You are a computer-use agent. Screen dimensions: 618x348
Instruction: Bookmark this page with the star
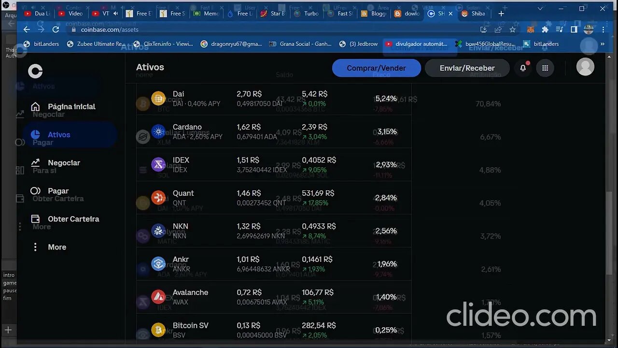pos(513,29)
